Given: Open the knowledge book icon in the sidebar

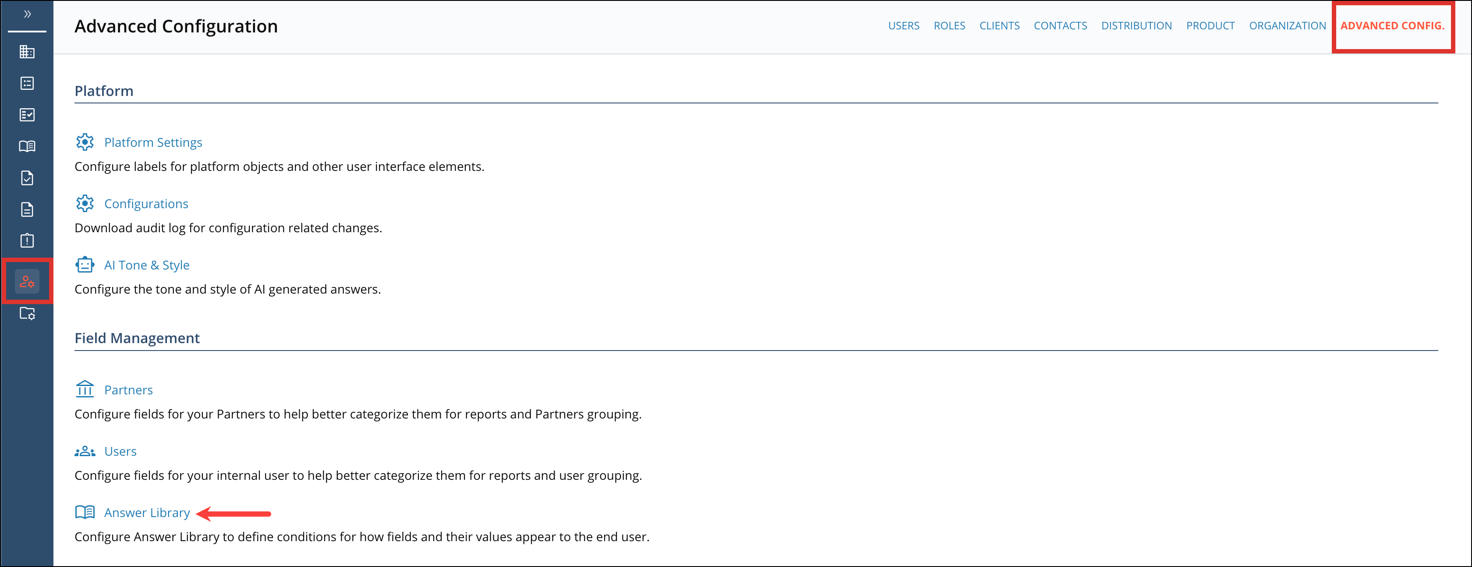Looking at the screenshot, I should [x=27, y=146].
